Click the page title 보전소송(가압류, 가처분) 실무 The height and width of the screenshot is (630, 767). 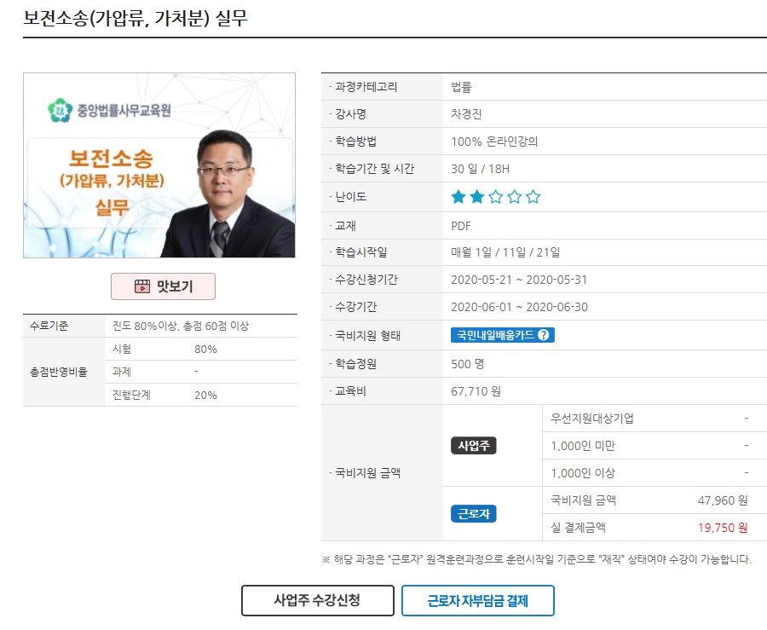point(136,18)
